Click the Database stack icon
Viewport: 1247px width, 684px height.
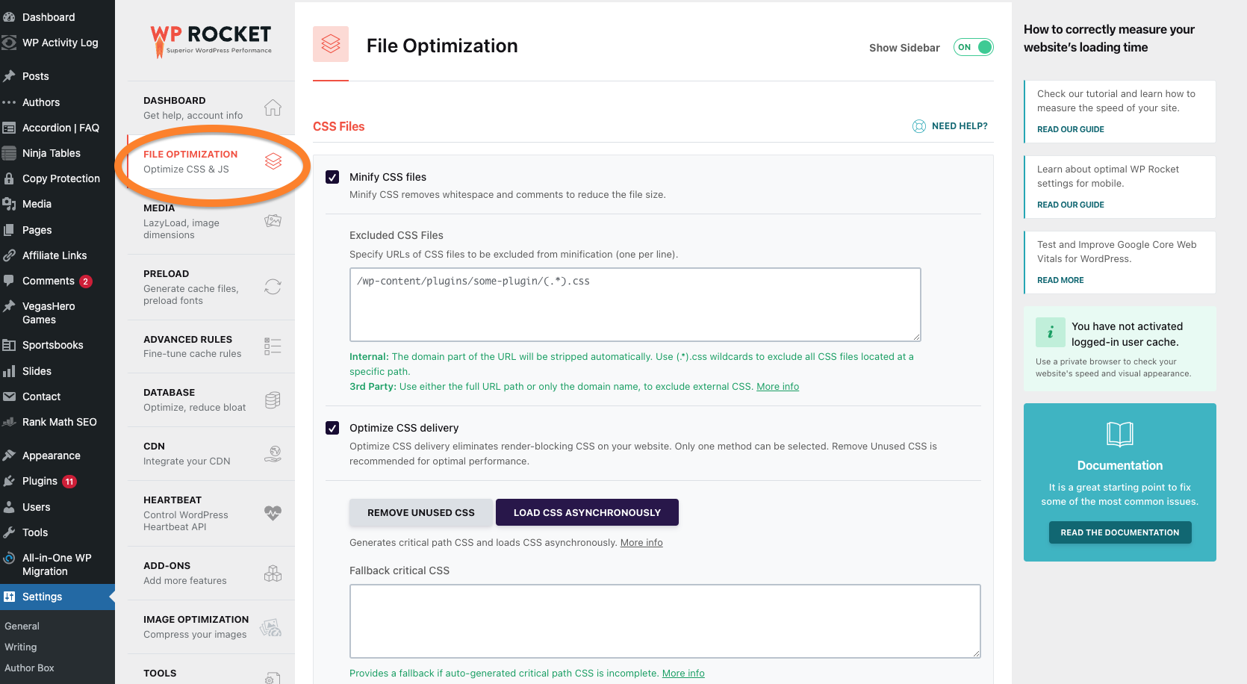point(273,400)
